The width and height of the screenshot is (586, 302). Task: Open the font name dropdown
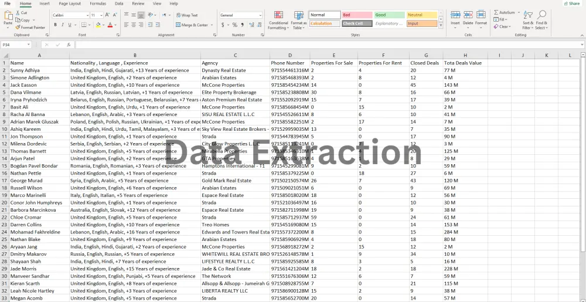[x=87, y=15]
